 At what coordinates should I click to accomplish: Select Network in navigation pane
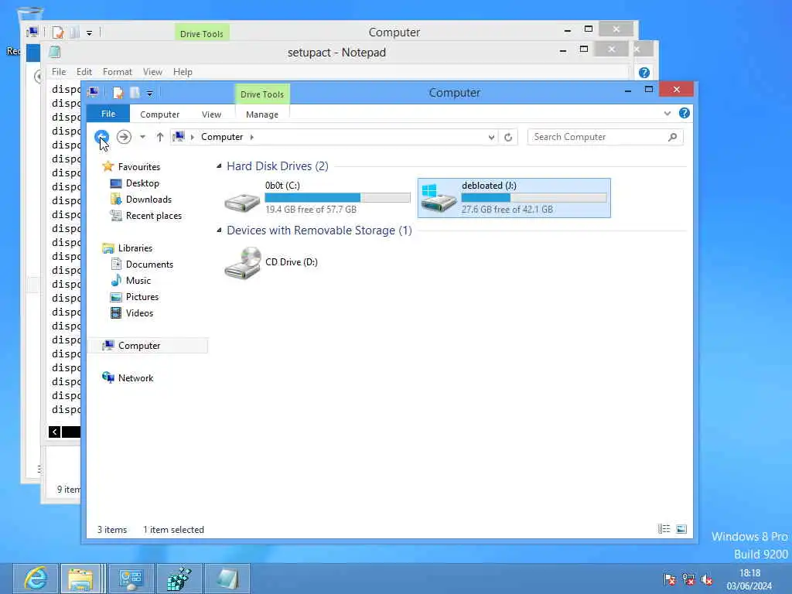135,377
